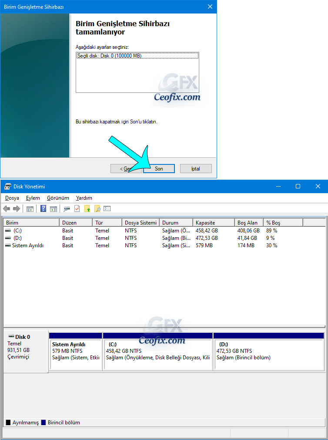Minimize the Disk Yönetimi window
This screenshot has height=440, width=328.
[278, 186]
